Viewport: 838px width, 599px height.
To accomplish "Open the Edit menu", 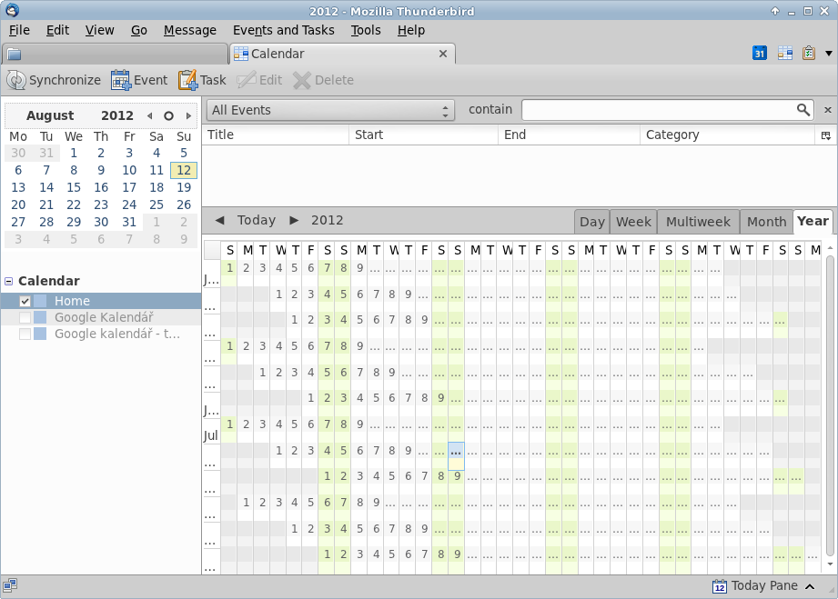I will pyautogui.click(x=57, y=30).
